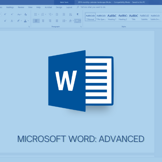The width and height of the screenshot is (162, 162).
Task: Switch to the Table Tools Layout tab
Action: coord(69,7)
